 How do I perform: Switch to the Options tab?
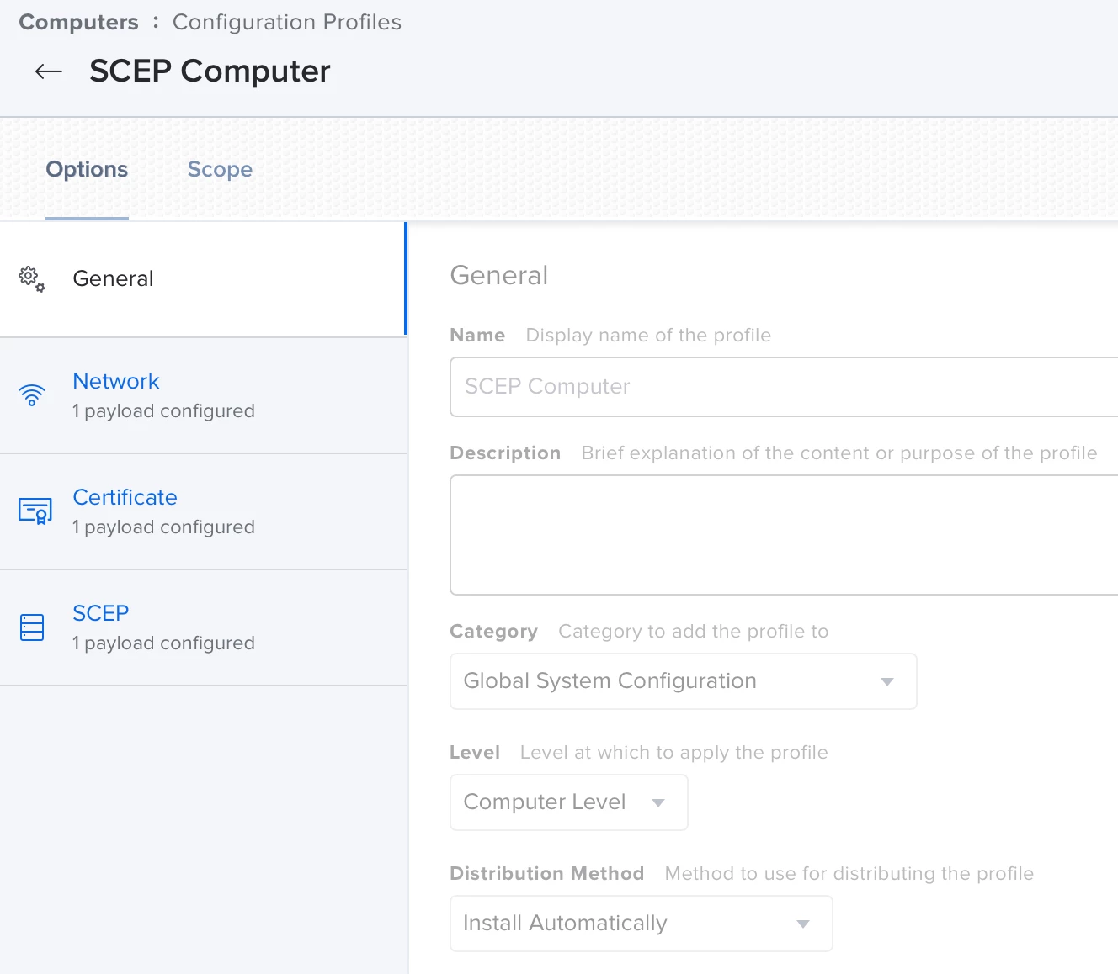[87, 169]
